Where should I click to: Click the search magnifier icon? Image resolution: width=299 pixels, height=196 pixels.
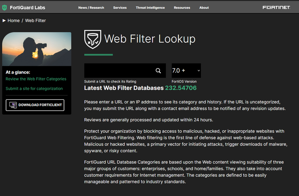click(158, 71)
